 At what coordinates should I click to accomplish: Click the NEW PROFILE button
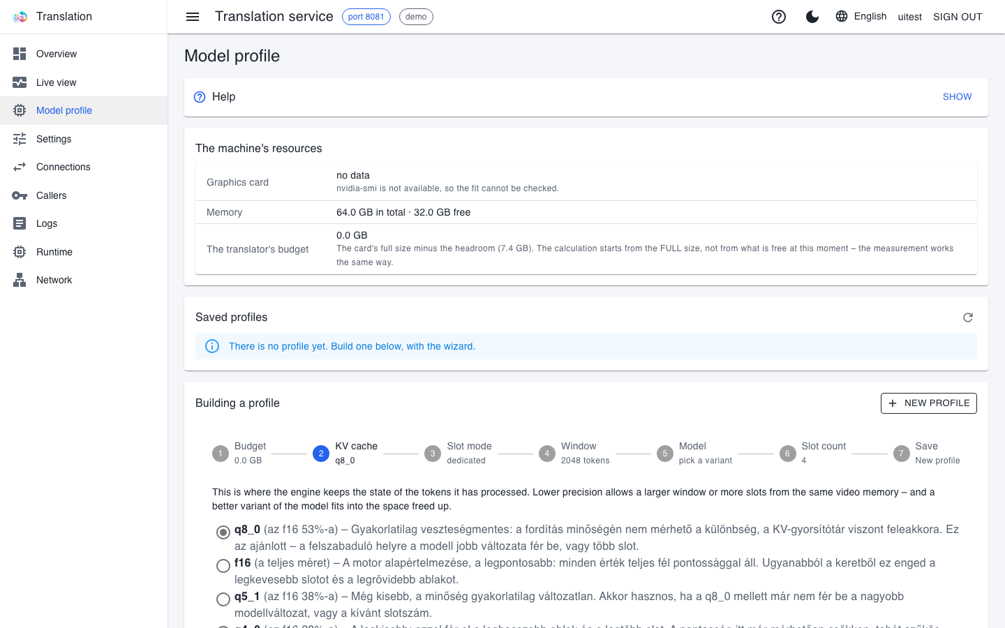pos(929,403)
